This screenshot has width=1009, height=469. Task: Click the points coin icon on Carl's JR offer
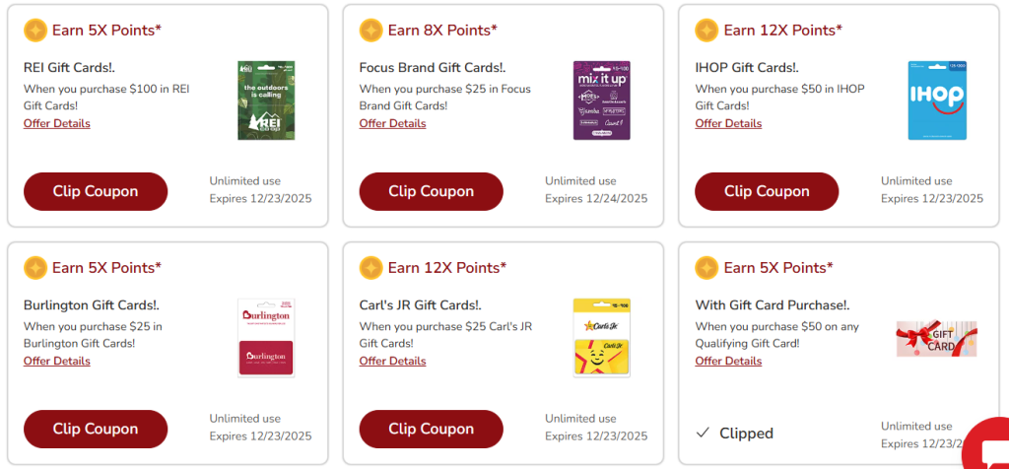pos(371,268)
